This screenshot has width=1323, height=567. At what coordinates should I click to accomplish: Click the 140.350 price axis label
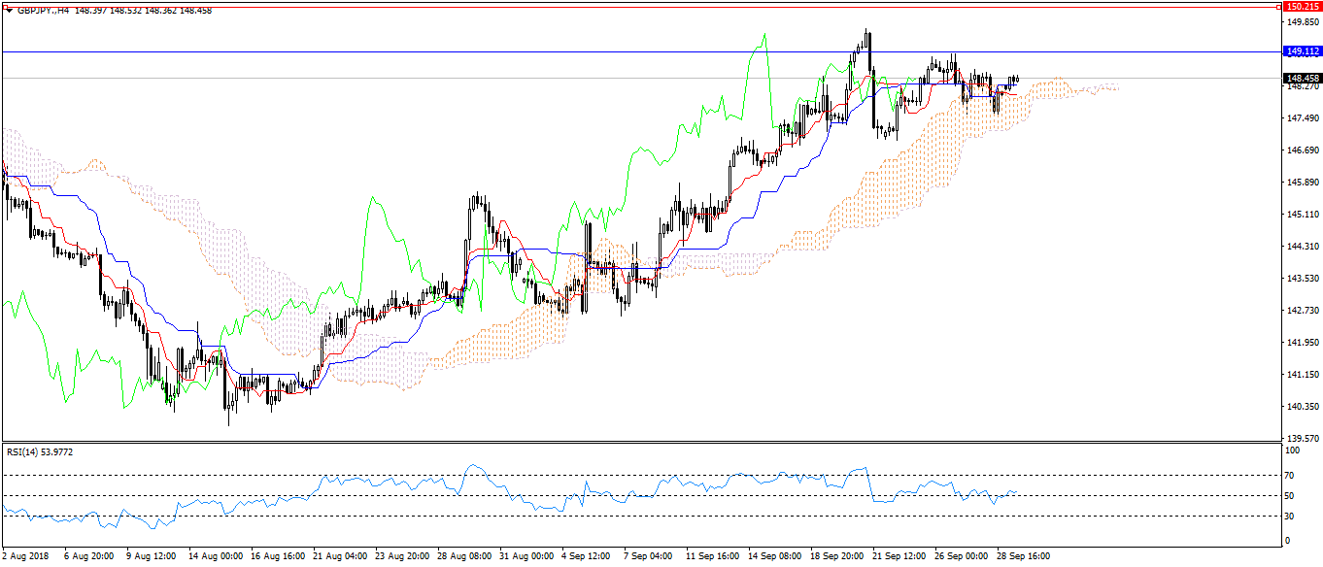coord(1302,407)
